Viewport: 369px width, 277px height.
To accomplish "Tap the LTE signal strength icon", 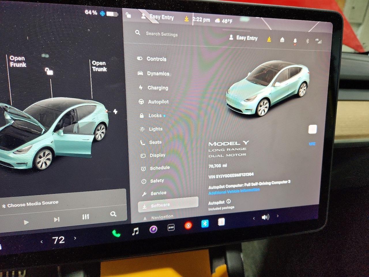I will (319, 41).
